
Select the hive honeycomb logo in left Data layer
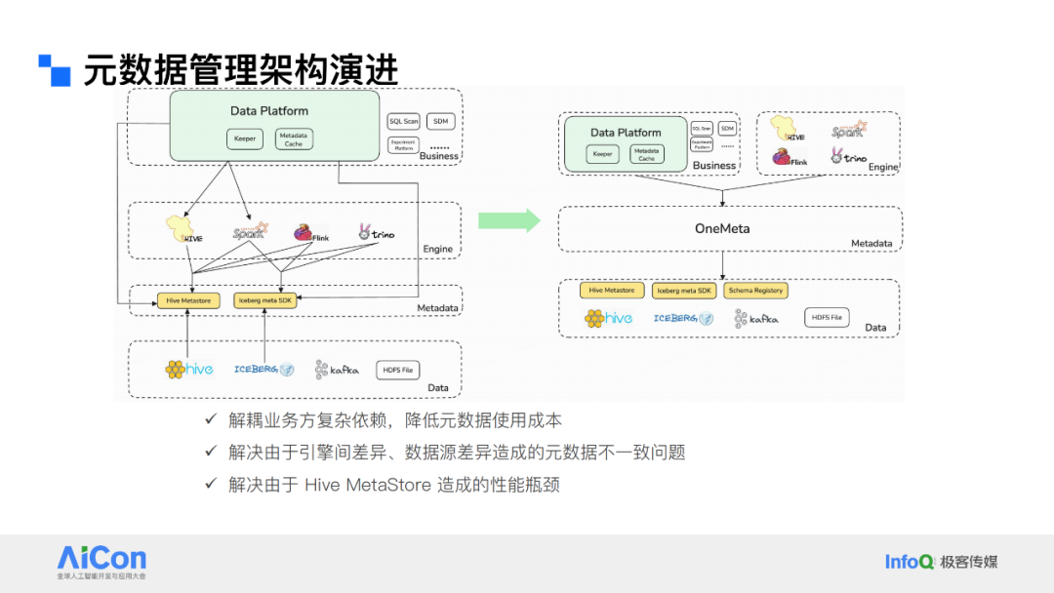coord(189,370)
